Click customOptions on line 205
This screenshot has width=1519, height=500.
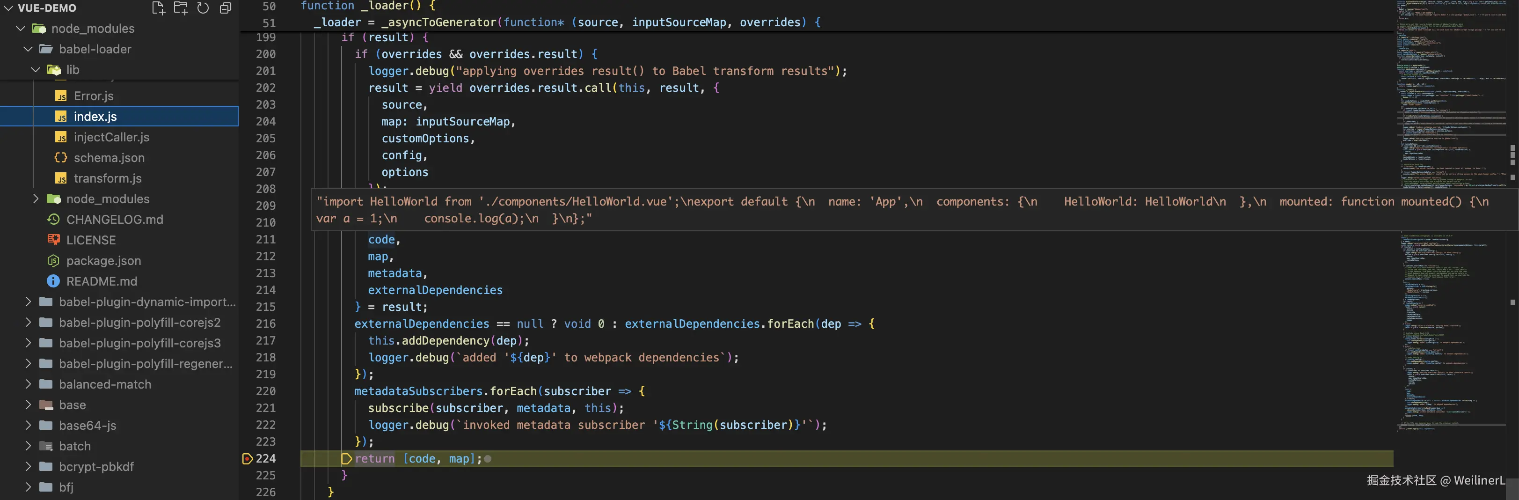[425, 139]
